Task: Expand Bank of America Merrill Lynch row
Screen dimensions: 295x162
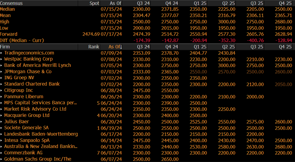Action: pyautogui.click(x=1, y=66)
